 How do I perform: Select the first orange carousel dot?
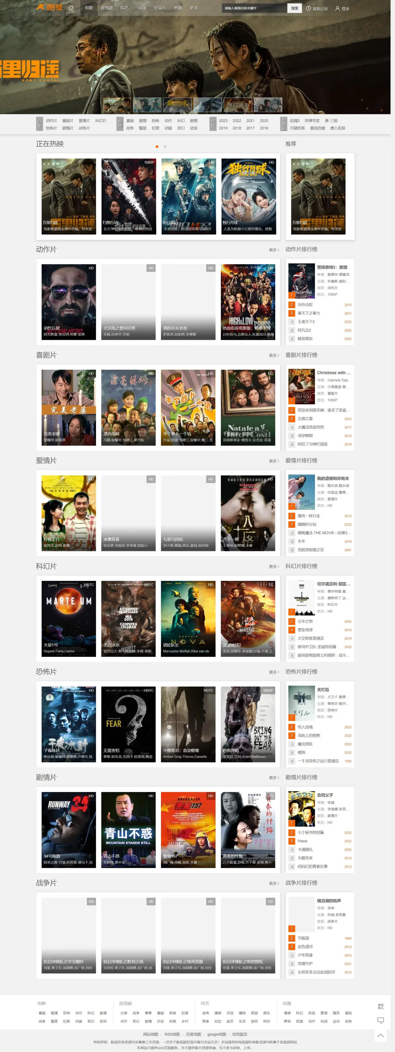click(157, 146)
